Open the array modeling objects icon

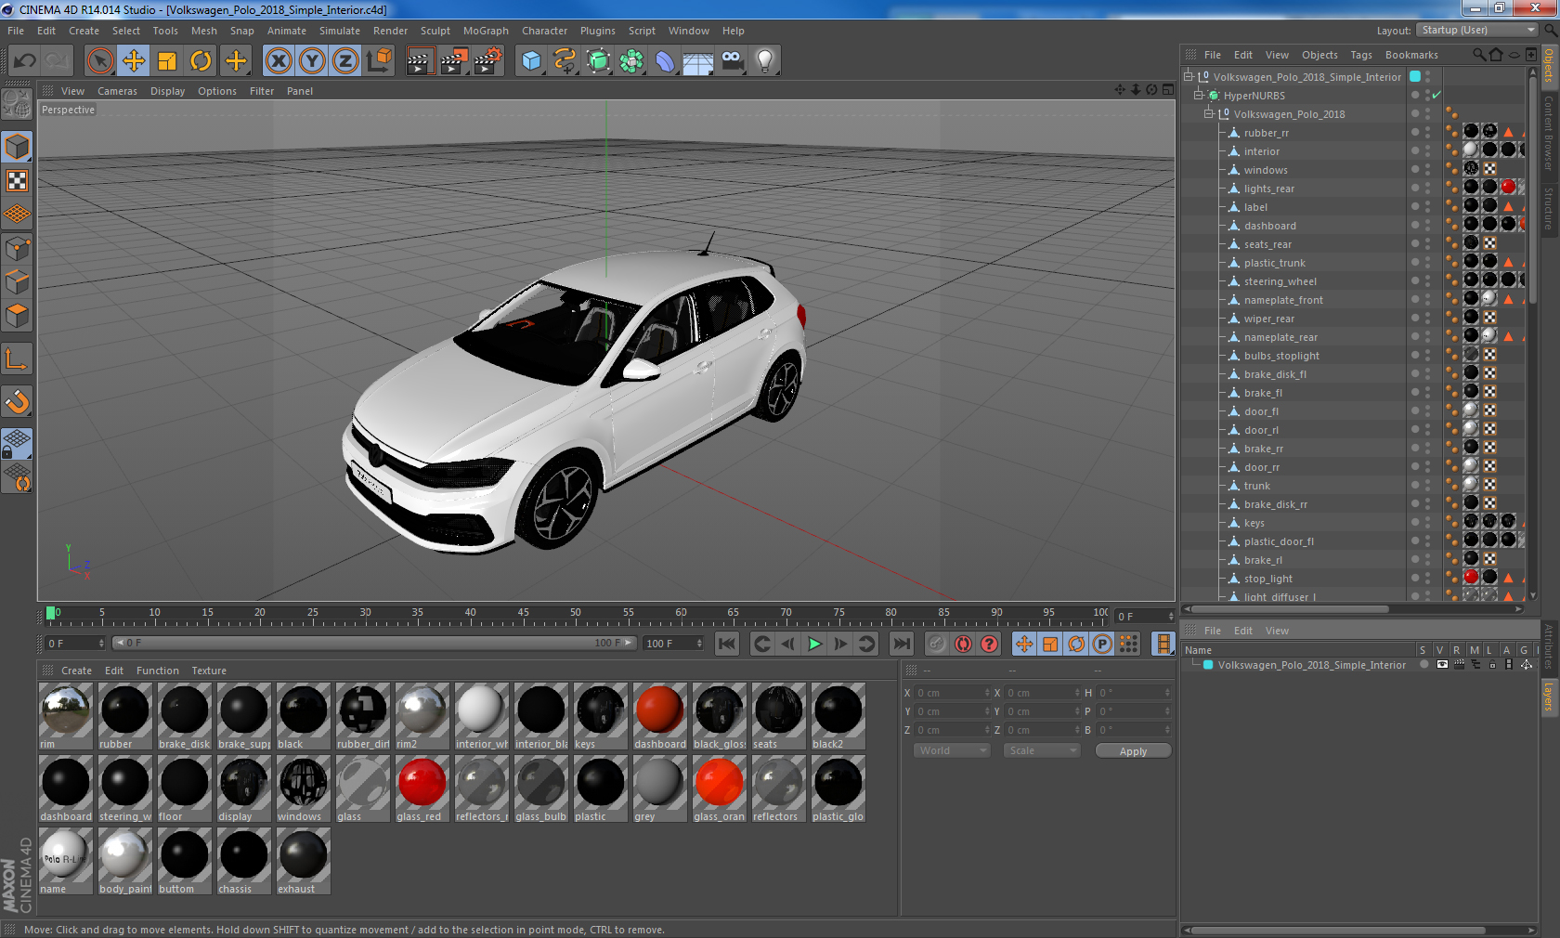[631, 61]
